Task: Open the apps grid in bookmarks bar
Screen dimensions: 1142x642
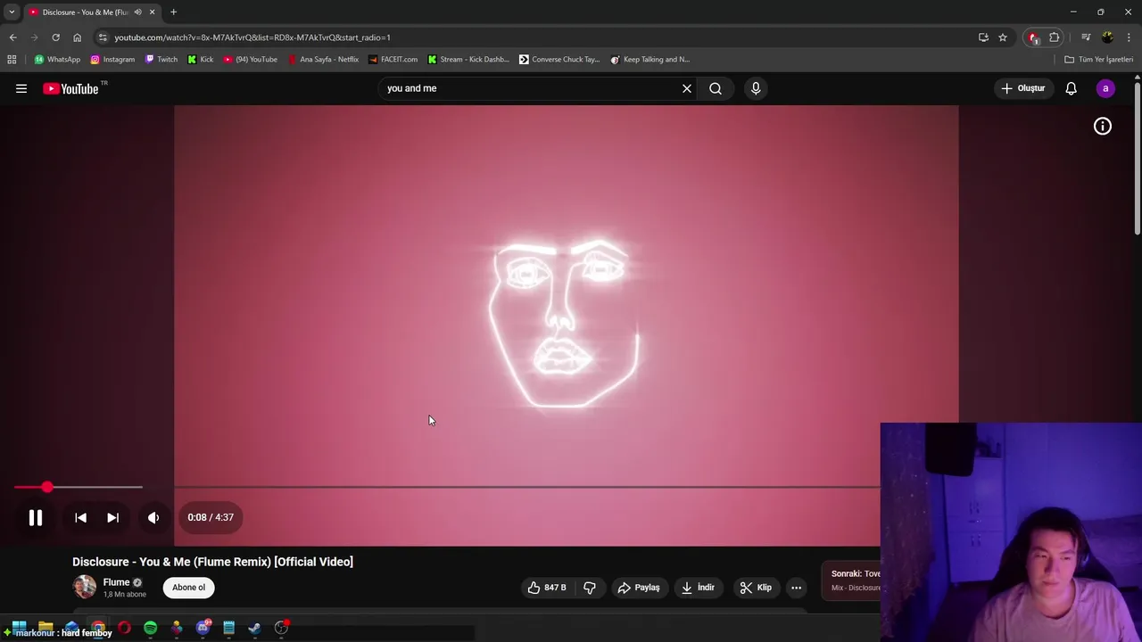Action: tap(12, 60)
